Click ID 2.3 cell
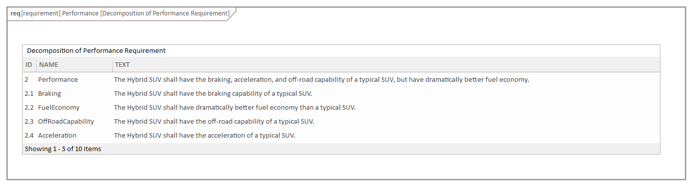Viewport: 695px width, 187px height. 29,121
